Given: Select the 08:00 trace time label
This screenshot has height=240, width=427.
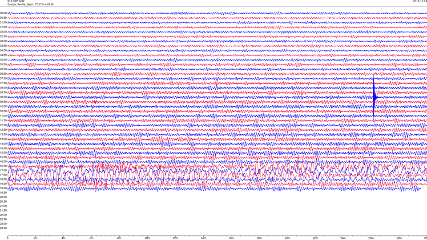Looking at the screenshot, I should [3, 88].
